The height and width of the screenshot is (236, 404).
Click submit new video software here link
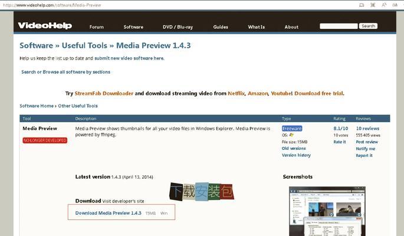[x=129, y=58]
